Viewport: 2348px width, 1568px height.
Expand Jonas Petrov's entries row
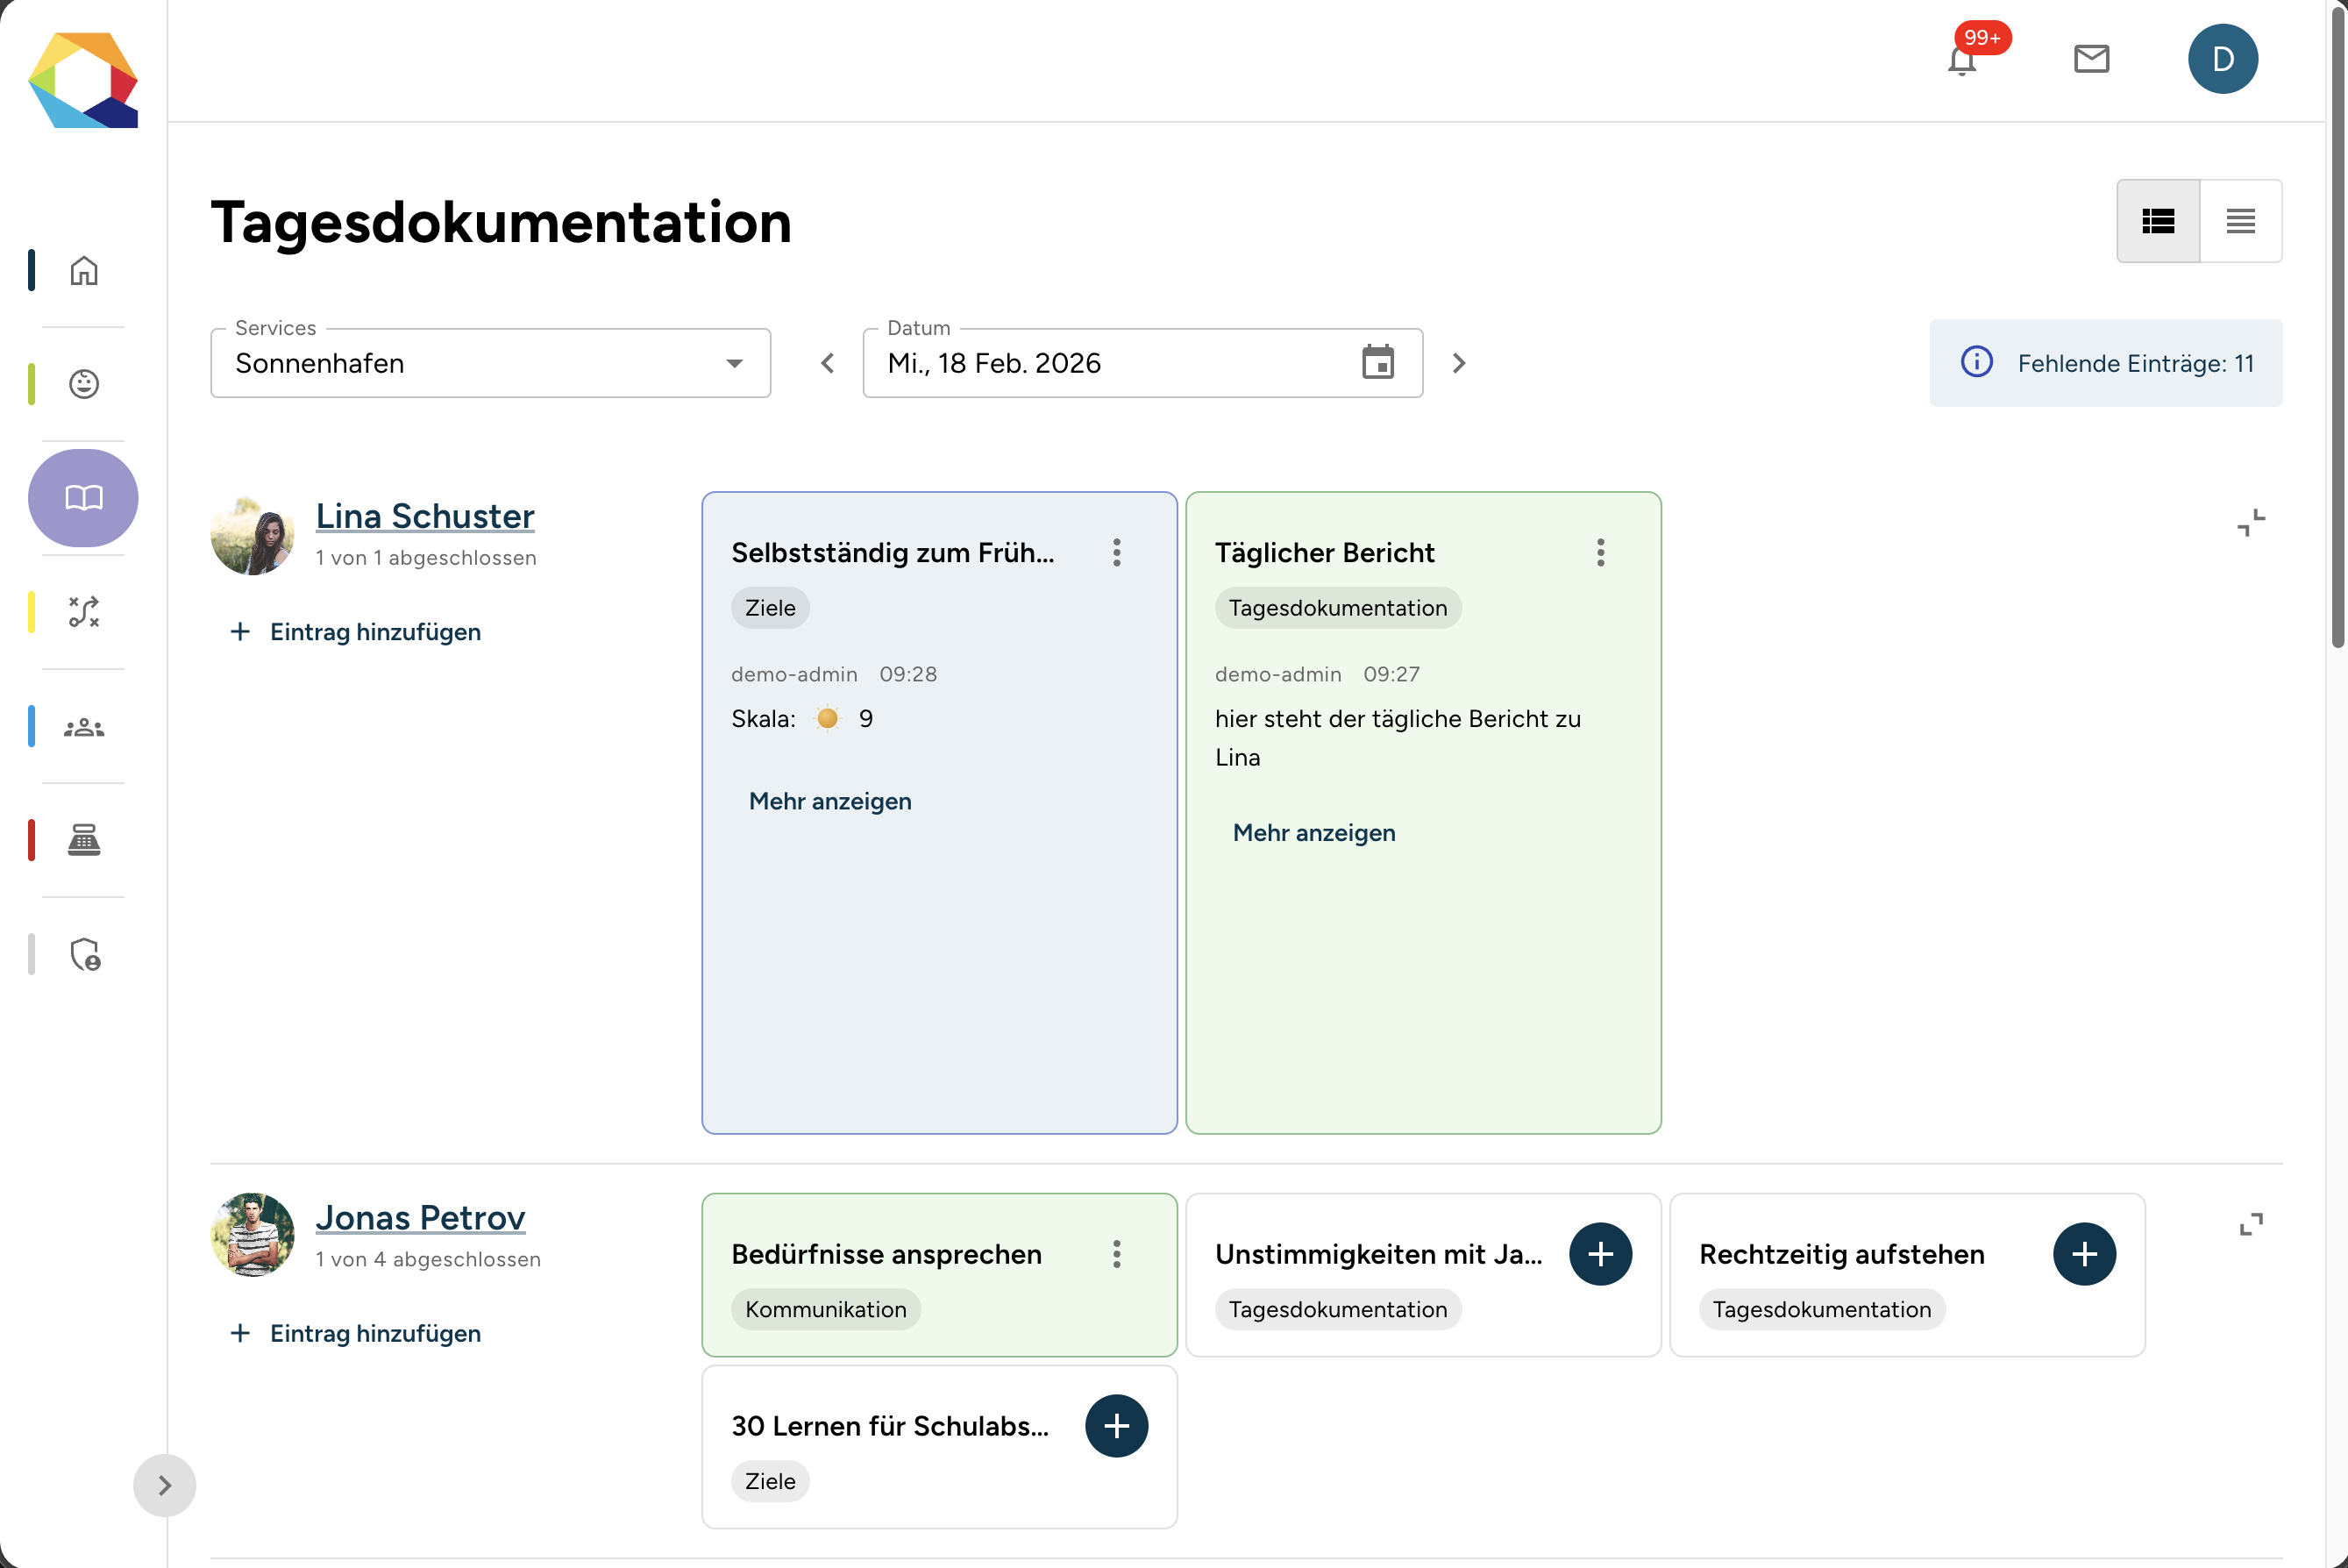tap(2250, 1224)
